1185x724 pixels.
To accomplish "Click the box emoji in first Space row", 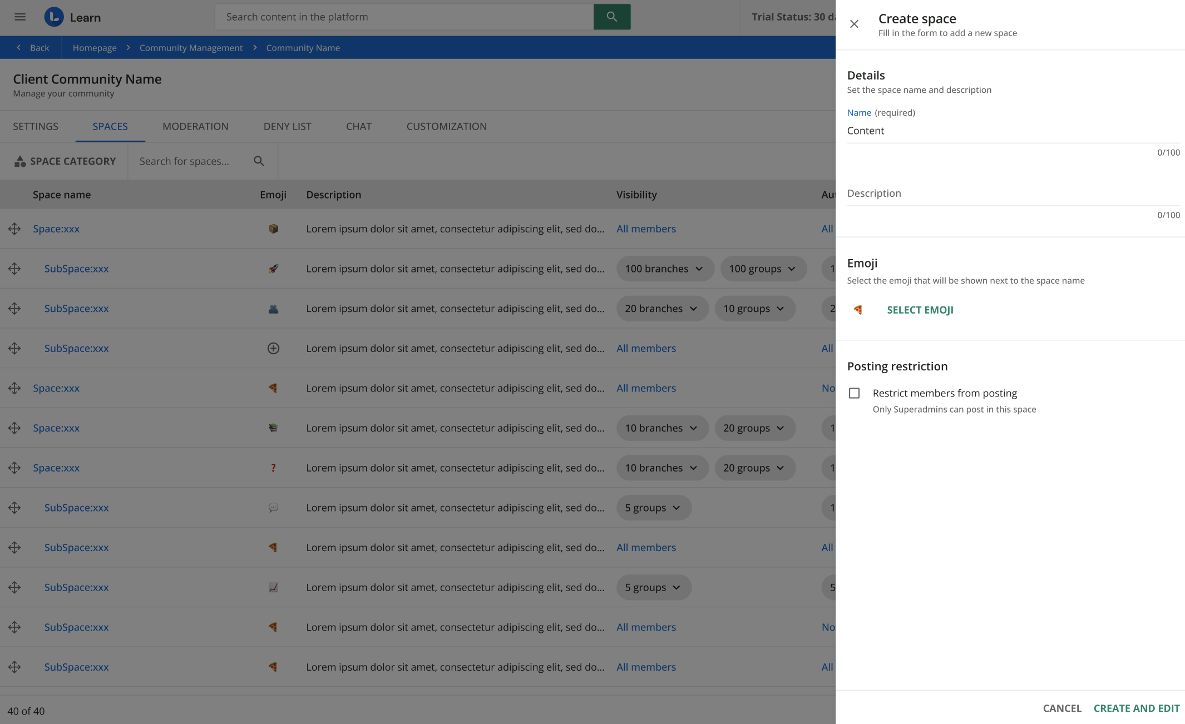I will tap(273, 229).
